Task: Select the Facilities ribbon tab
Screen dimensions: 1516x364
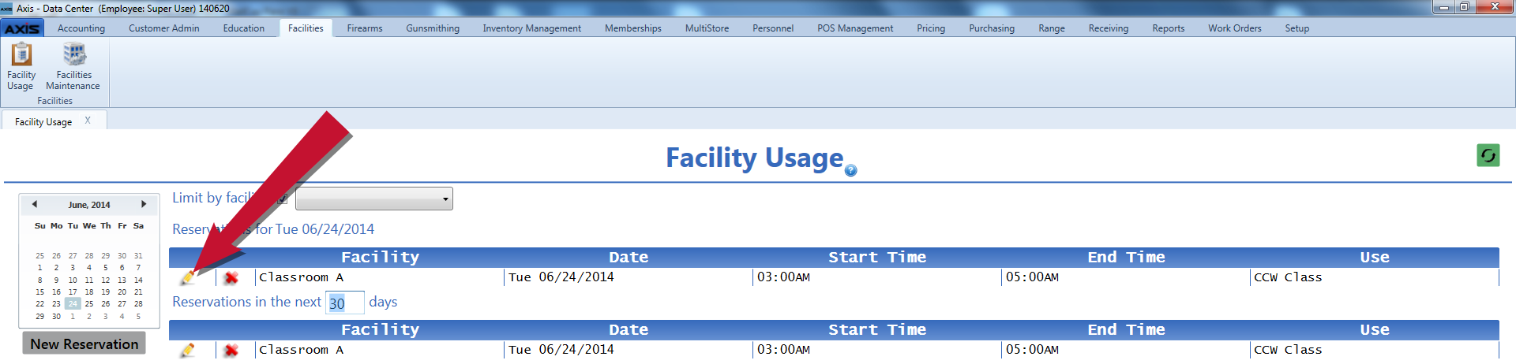Action: [306, 28]
